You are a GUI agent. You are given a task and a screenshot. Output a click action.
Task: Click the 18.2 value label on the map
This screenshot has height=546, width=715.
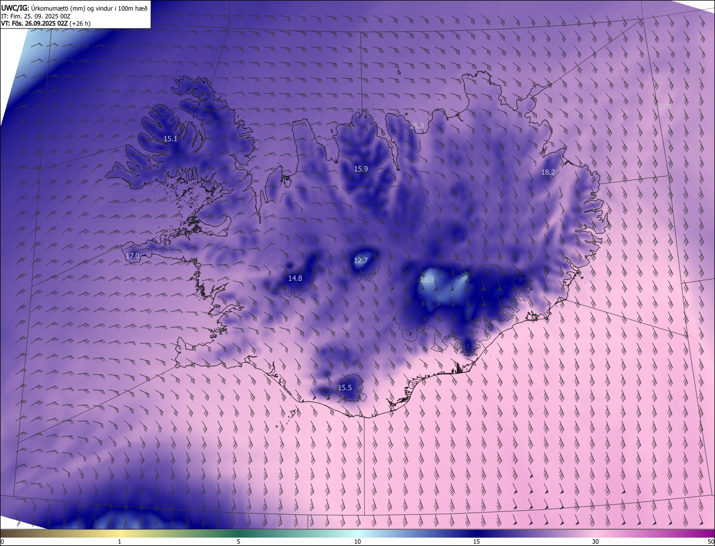[548, 173]
